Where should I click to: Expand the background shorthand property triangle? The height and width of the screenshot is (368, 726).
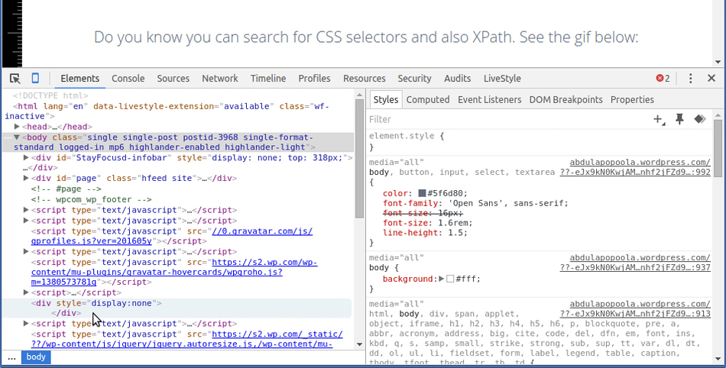441,279
